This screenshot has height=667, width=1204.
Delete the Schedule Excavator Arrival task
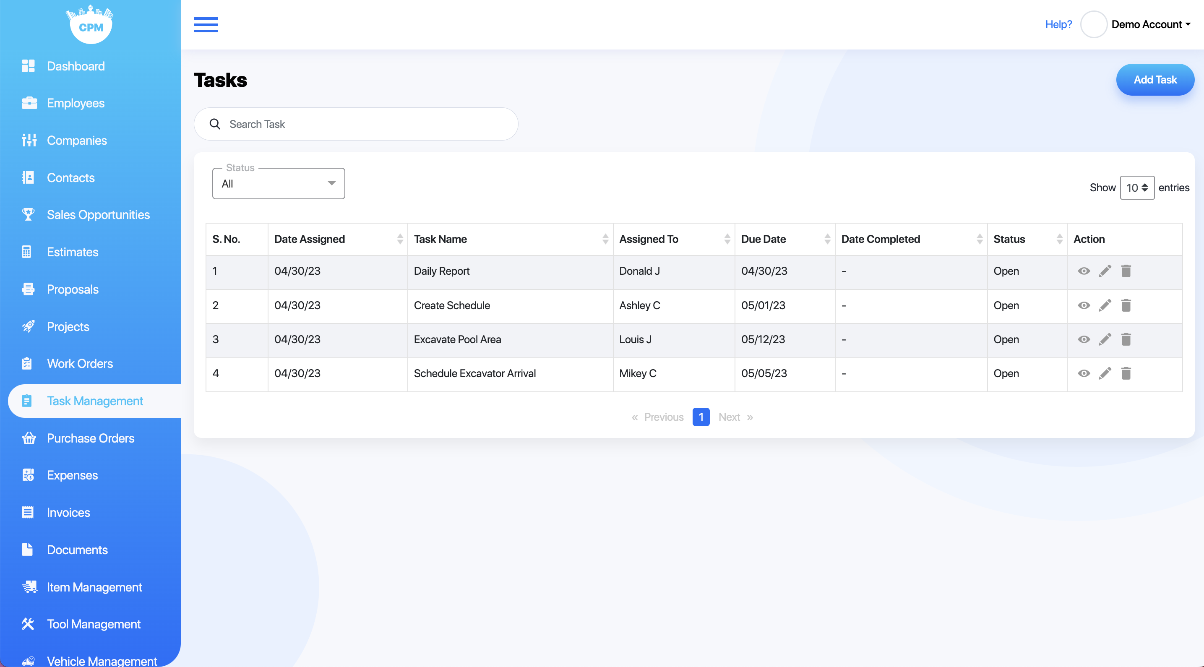(x=1126, y=373)
